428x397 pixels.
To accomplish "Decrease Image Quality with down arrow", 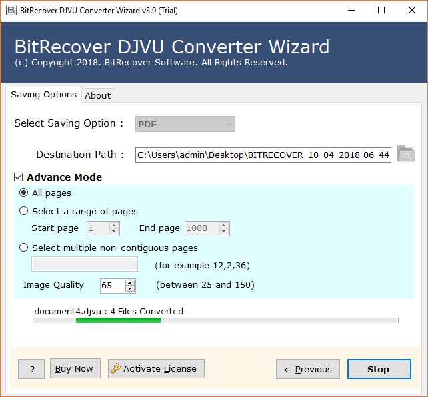I will (x=130, y=289).
